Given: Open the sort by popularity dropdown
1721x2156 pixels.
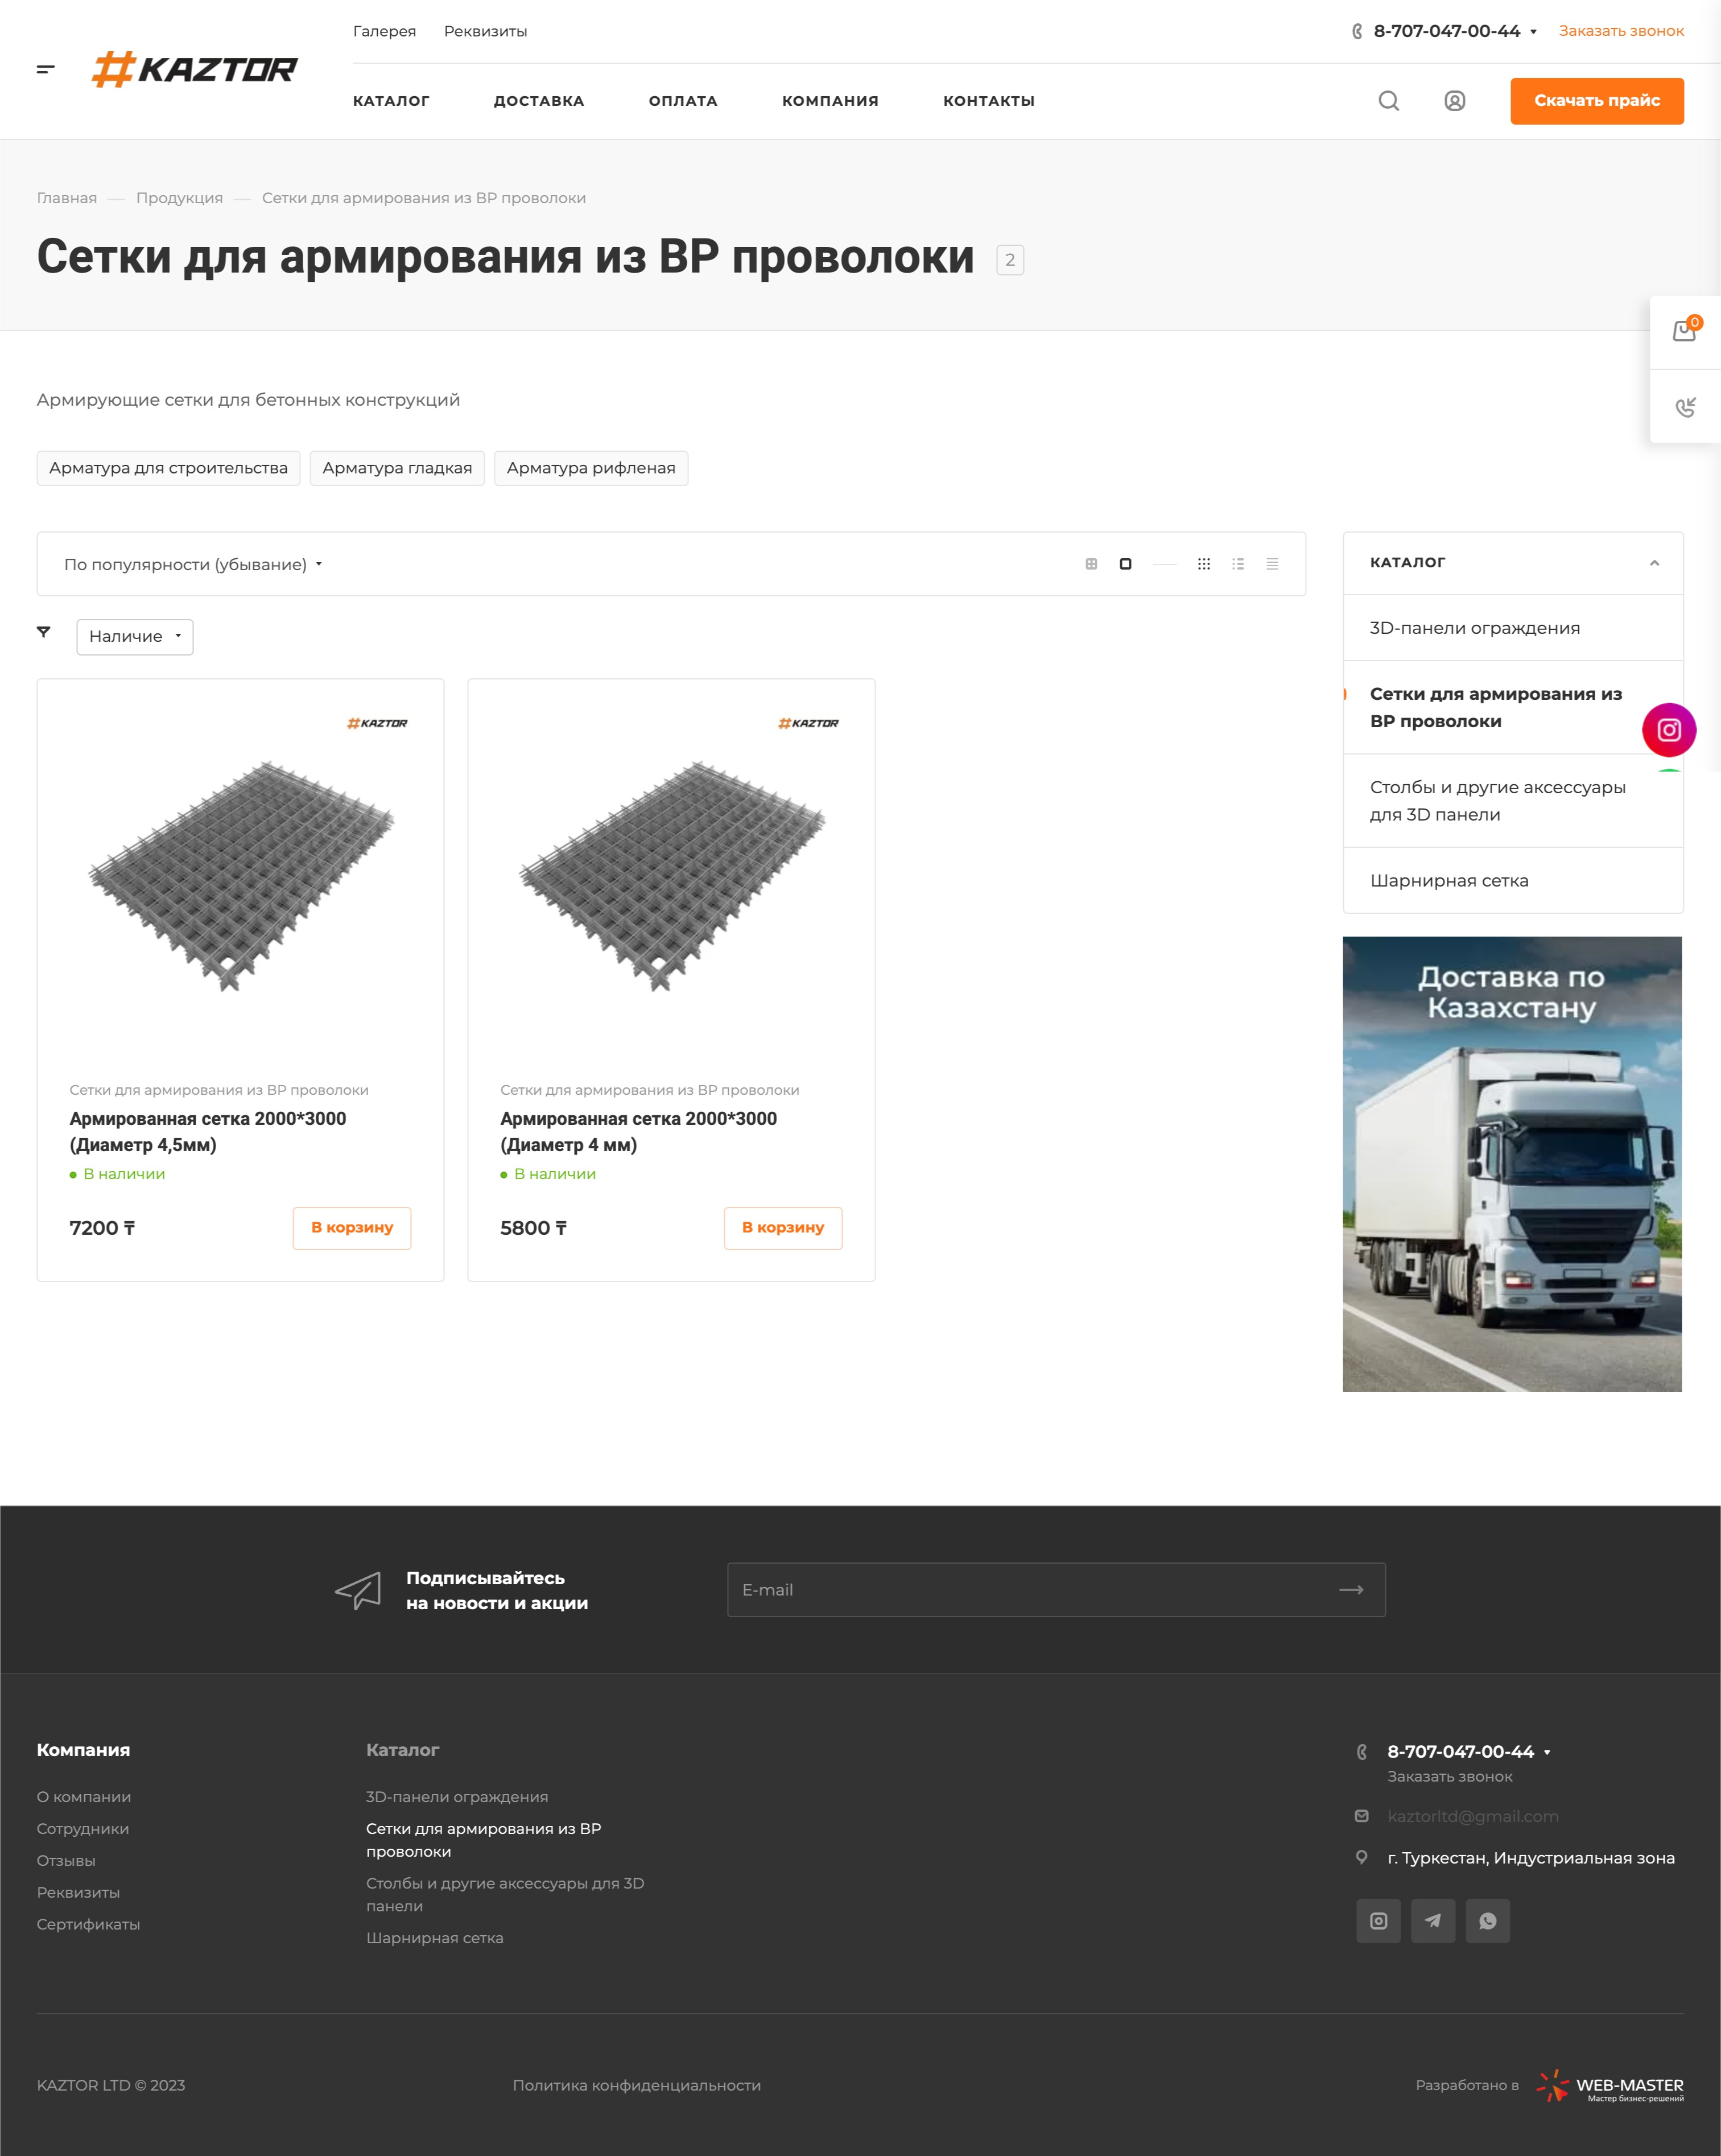Looking at the screenshot, I should pos(192,564).
